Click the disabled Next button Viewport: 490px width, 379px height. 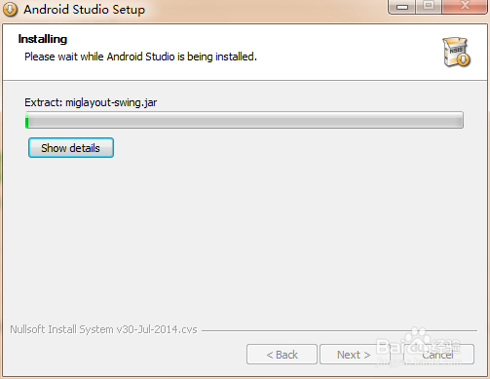354,355
